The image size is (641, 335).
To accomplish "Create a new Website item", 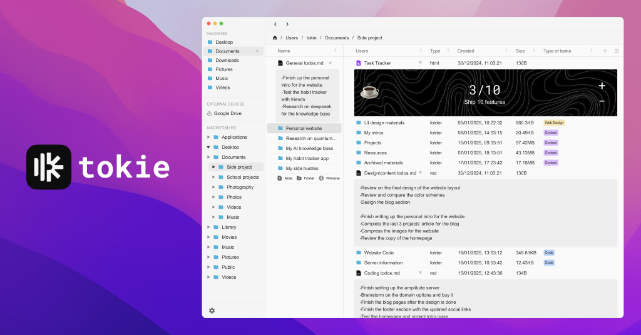I will tap(329, 178).
